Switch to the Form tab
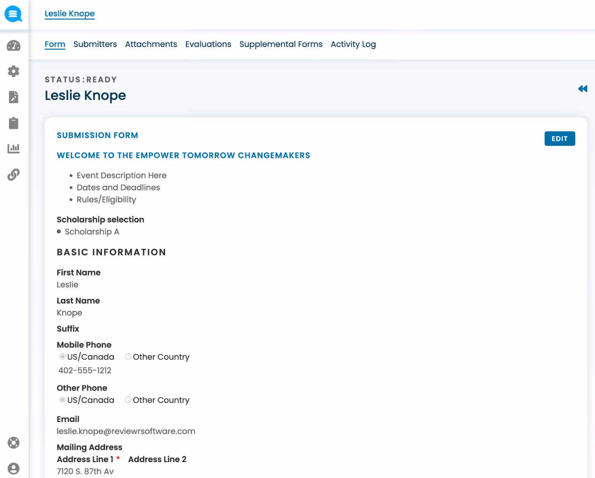This screenshot has height=478, width=595. point(55,44)
